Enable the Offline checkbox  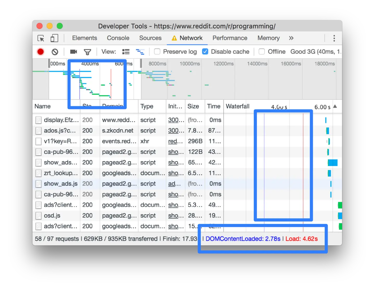point(262,52)
